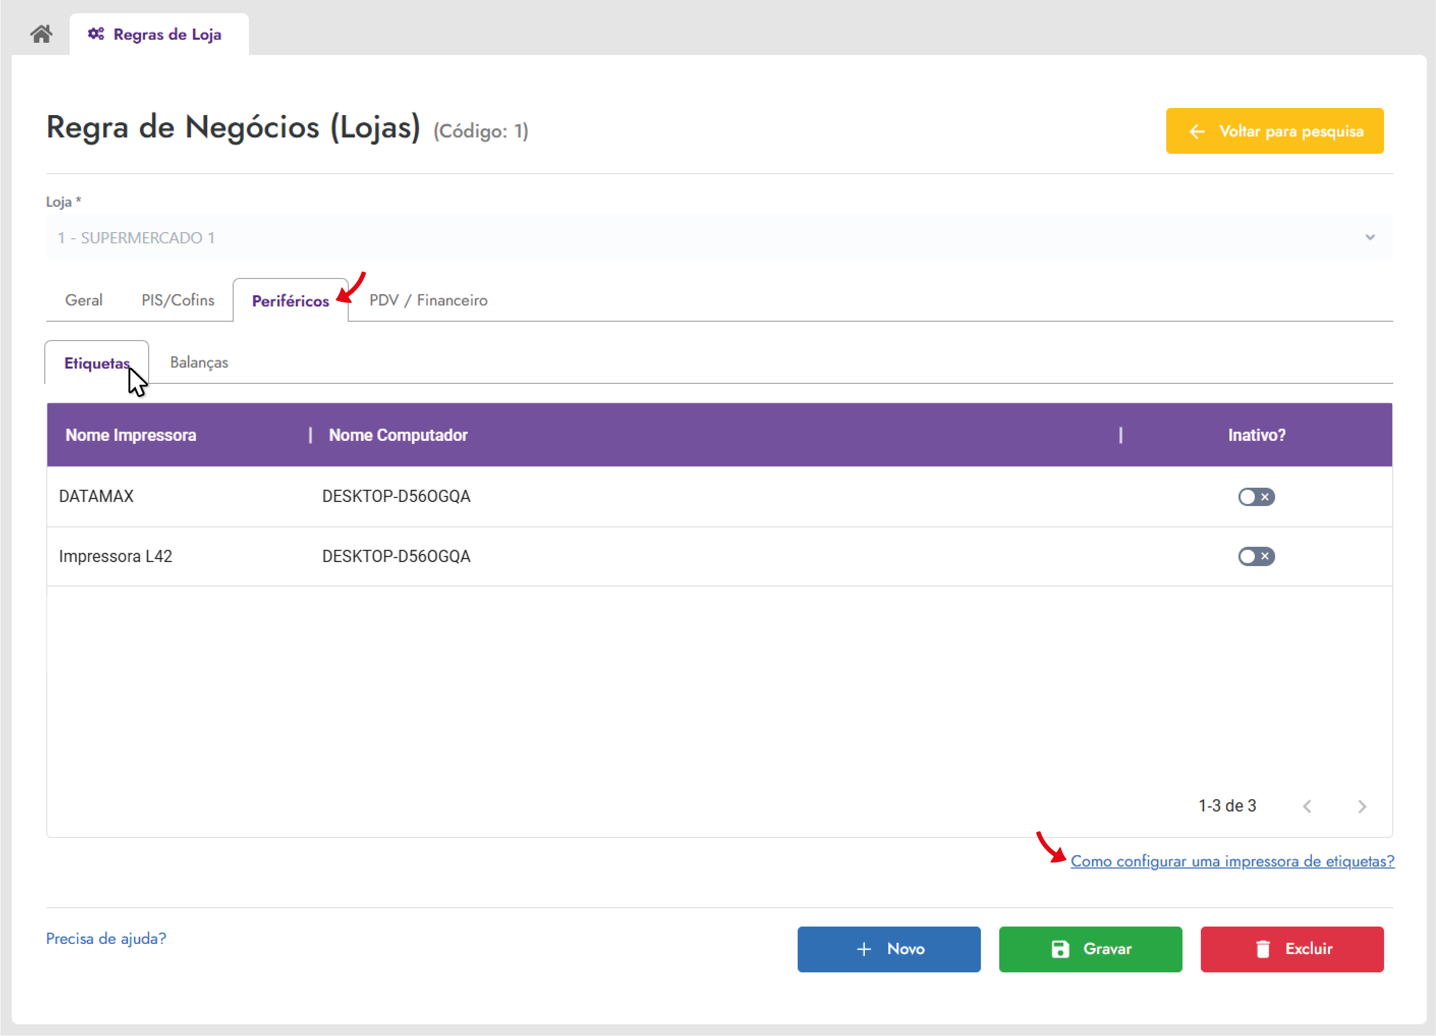This screenshot has width=1436, height=1036.
Task: Click DESKTOP-D56OGQA in the Impressora L42 row
Action: click(397, 556)
